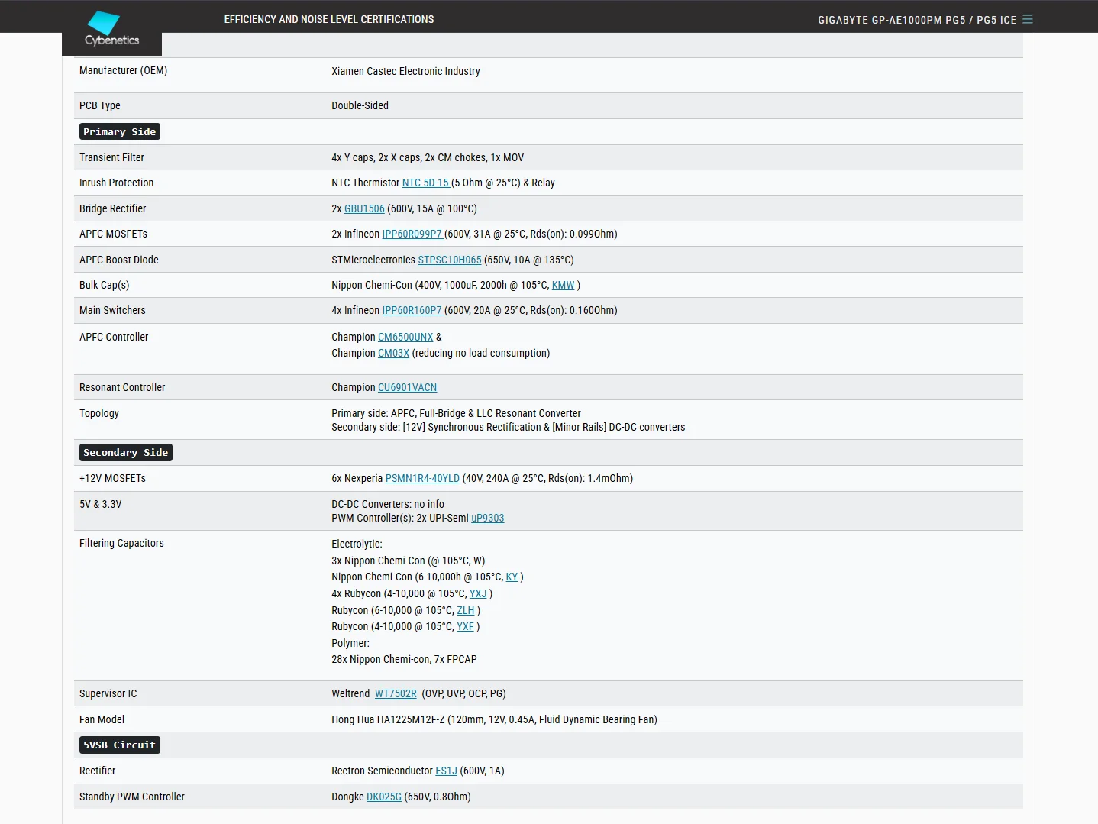Open the IPP60R160P7 main switcher link
This screenshot has height=824, width=1098.
pos(412,310)
